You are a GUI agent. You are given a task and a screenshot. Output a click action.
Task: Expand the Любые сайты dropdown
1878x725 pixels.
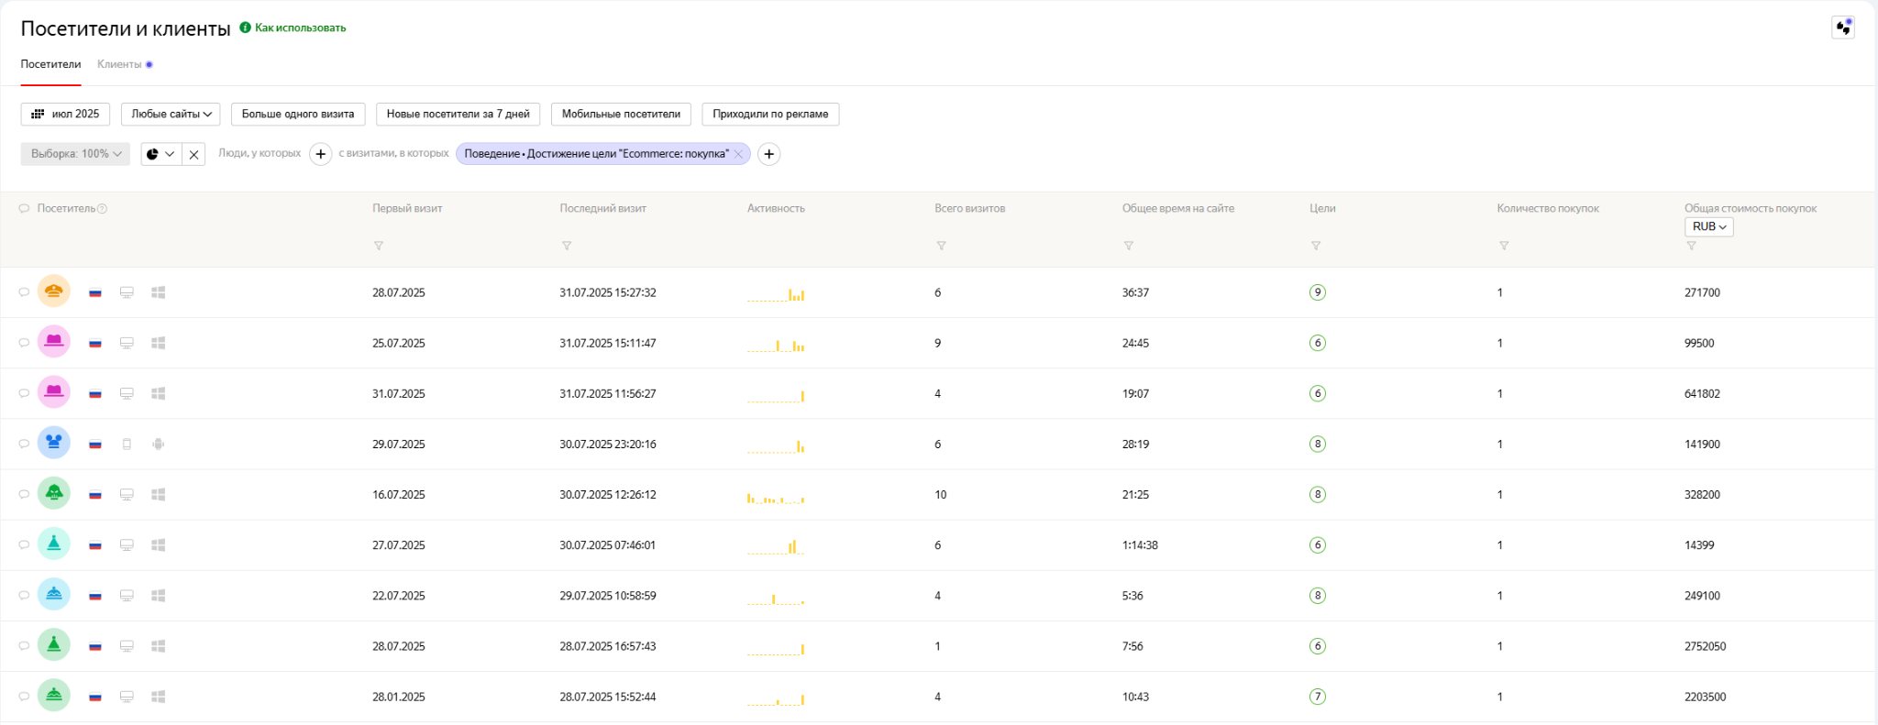pyautogui.click(x=171, y=114)
